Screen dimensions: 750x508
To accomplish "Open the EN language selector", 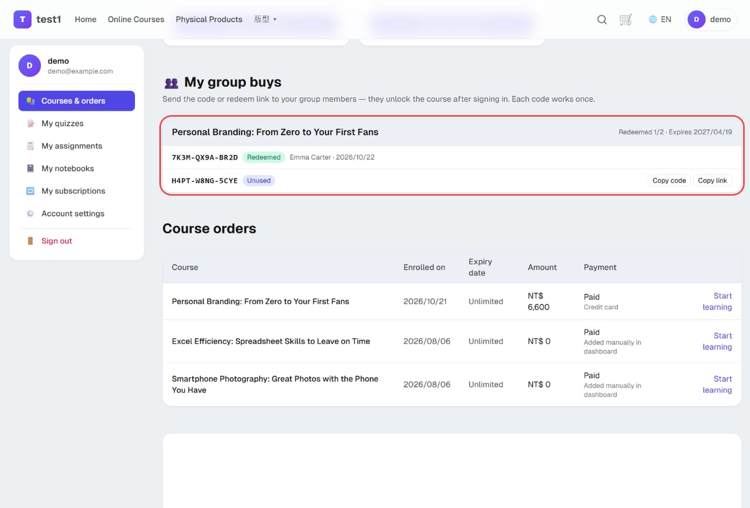I will (660, 19).
